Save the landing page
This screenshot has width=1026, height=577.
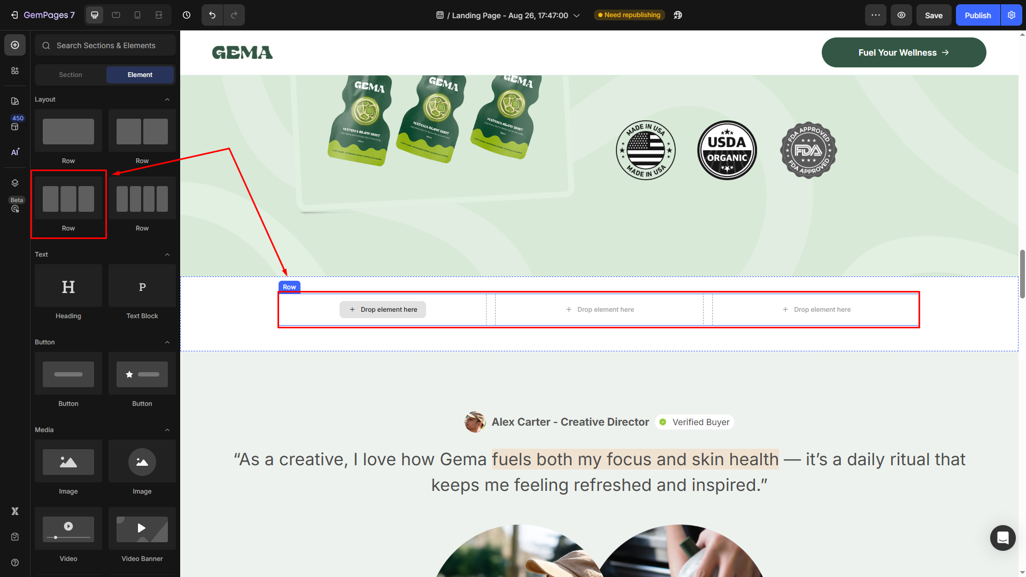coord(934,15)
